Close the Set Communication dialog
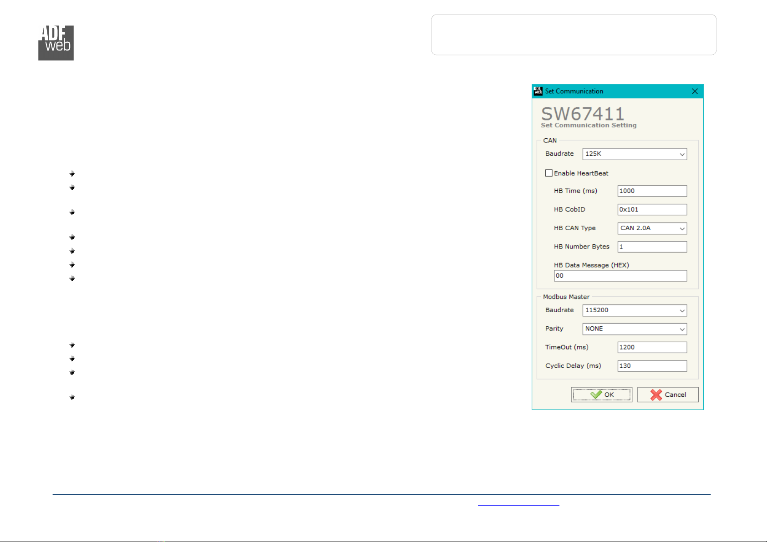This screenshot has height=542, width=767. pos(695,91)
